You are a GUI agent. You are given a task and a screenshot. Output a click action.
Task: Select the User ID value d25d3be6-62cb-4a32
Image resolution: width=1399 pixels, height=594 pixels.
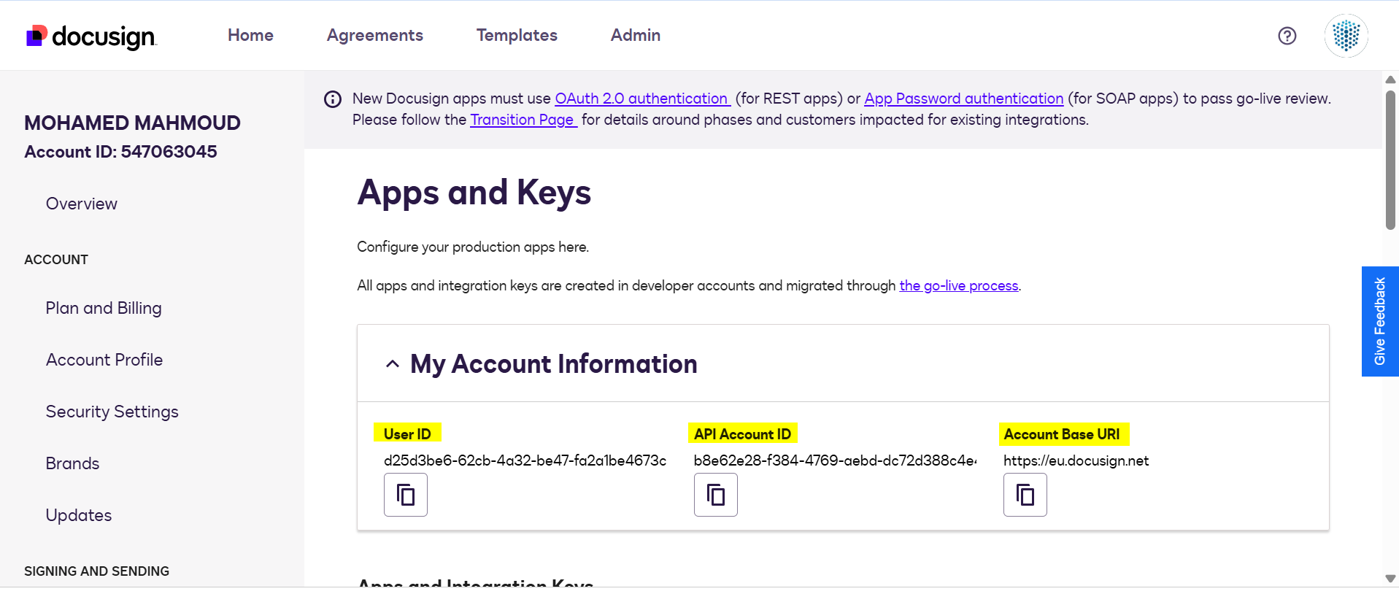pyautogui.click(x=525, y=460)
